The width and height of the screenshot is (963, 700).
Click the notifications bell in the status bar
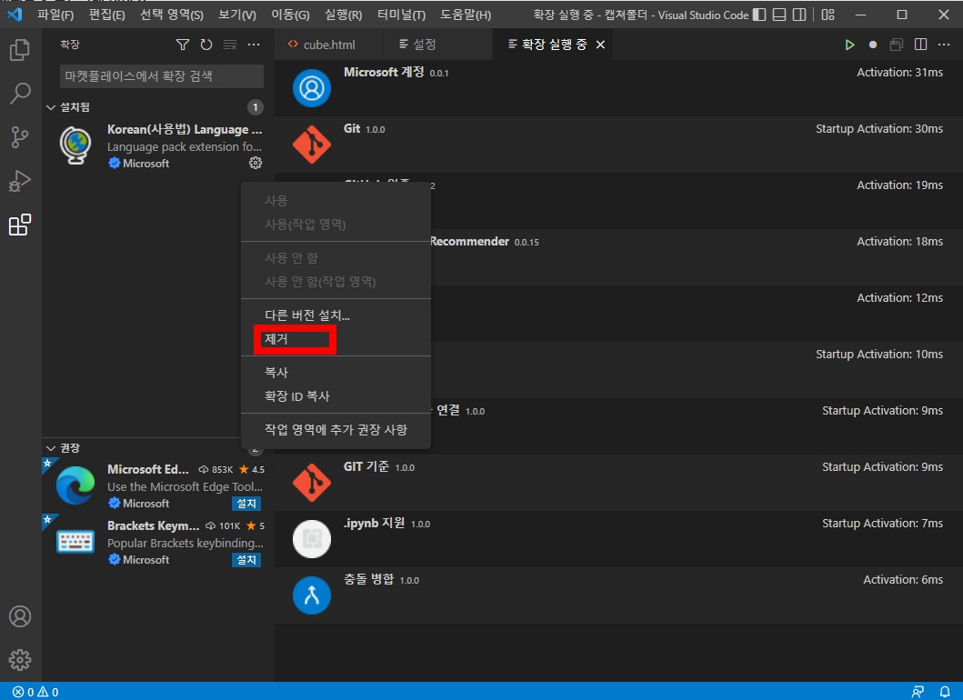[x=947, y=691]
